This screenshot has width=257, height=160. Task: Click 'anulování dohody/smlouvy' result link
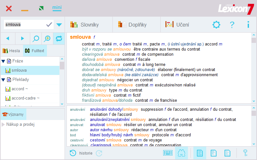click(114, 109)
